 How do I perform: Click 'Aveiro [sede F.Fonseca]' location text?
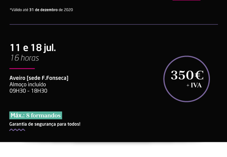click(x=39, y=78)
